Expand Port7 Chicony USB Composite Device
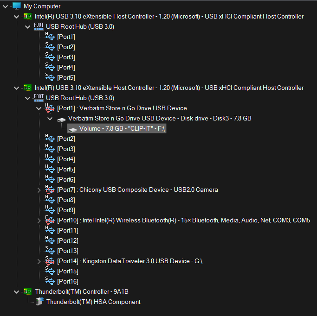 [39, 190]
